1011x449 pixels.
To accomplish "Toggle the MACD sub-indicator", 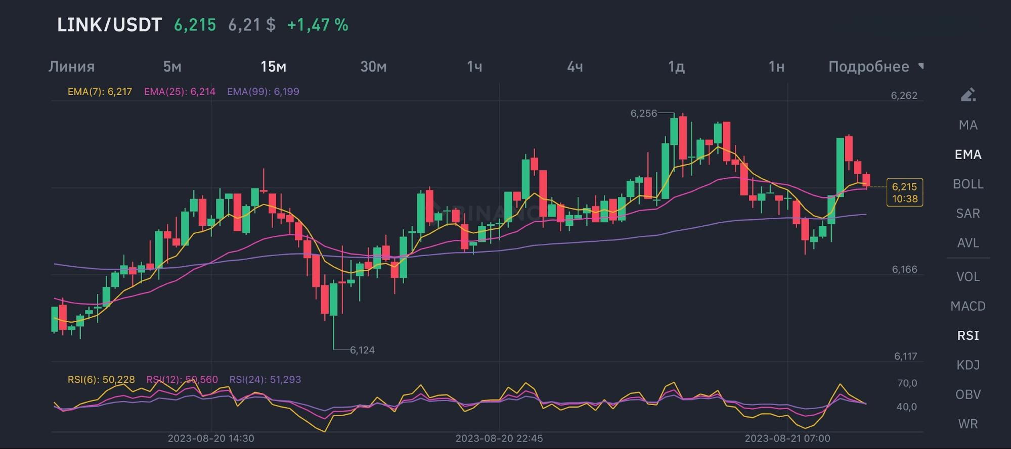I will tap(968, 306).
